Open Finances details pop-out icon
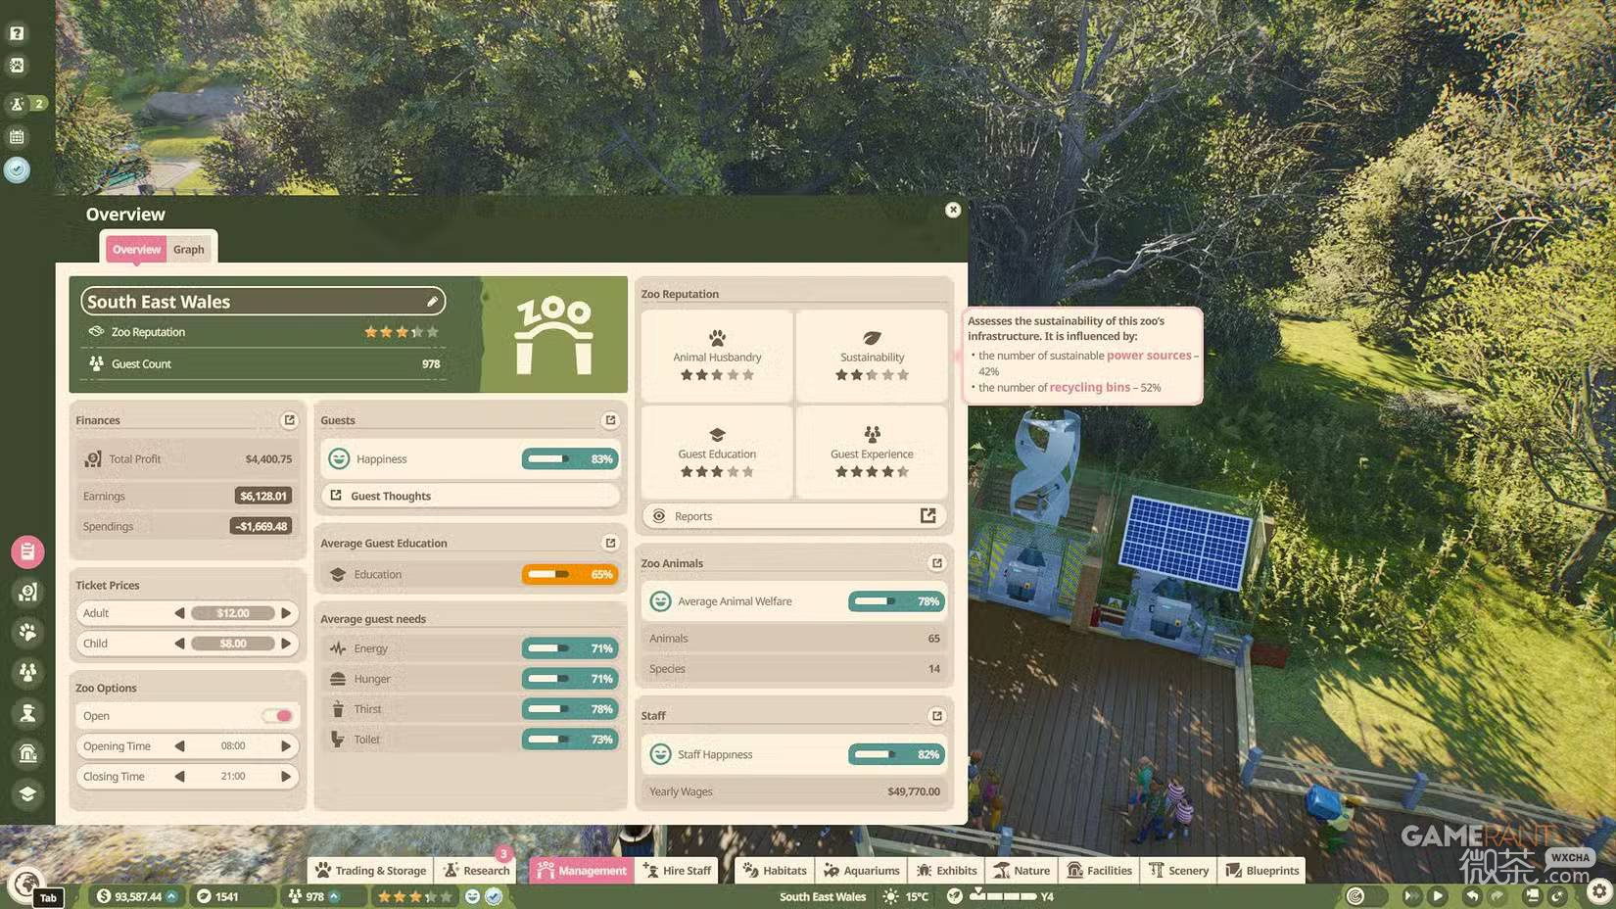The image size is (1616, 909). coord(289,420)
